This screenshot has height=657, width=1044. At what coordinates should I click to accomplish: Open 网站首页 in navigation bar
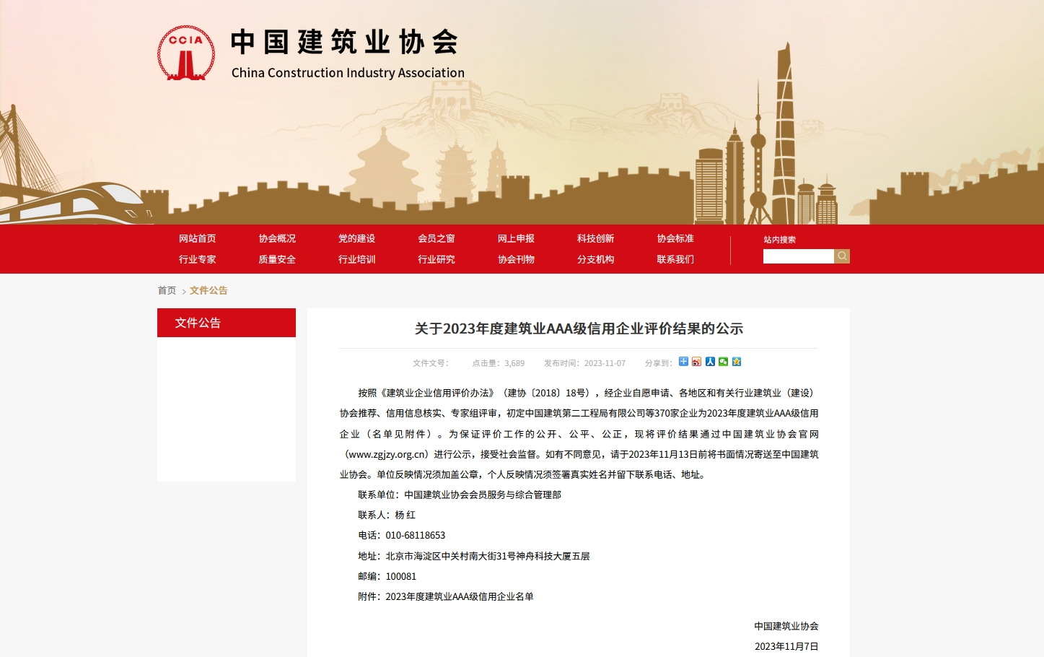click(197, 238)
